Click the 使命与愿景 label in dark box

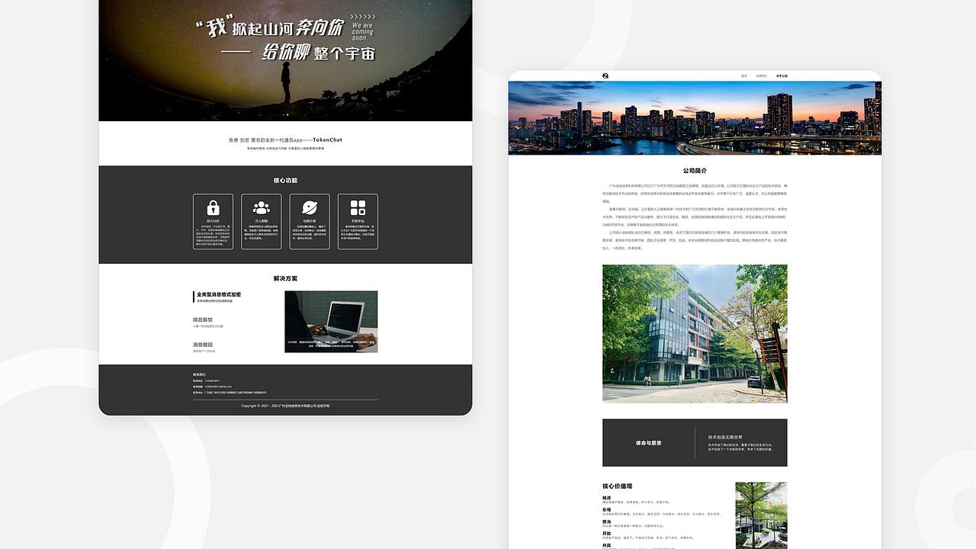[x=649, y=443]
